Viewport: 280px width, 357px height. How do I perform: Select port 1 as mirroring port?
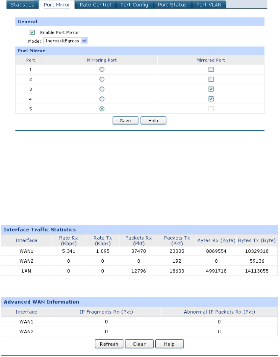(x=102, y=69)
